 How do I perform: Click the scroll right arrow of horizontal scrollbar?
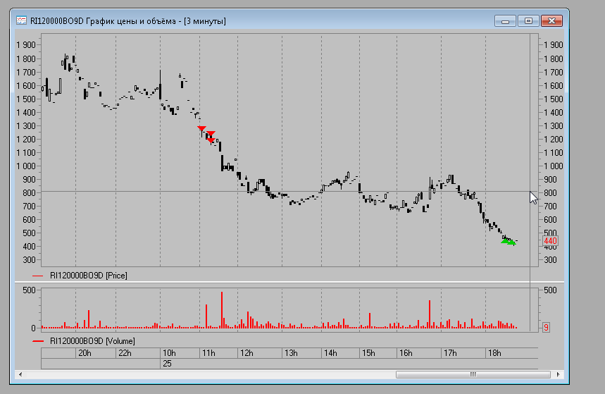[558, 374]
